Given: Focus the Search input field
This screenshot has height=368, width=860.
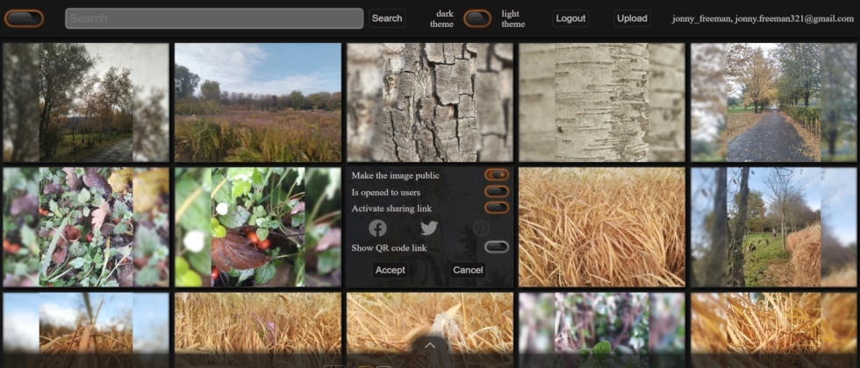Looking at the screenshot, I should point(214,18).
